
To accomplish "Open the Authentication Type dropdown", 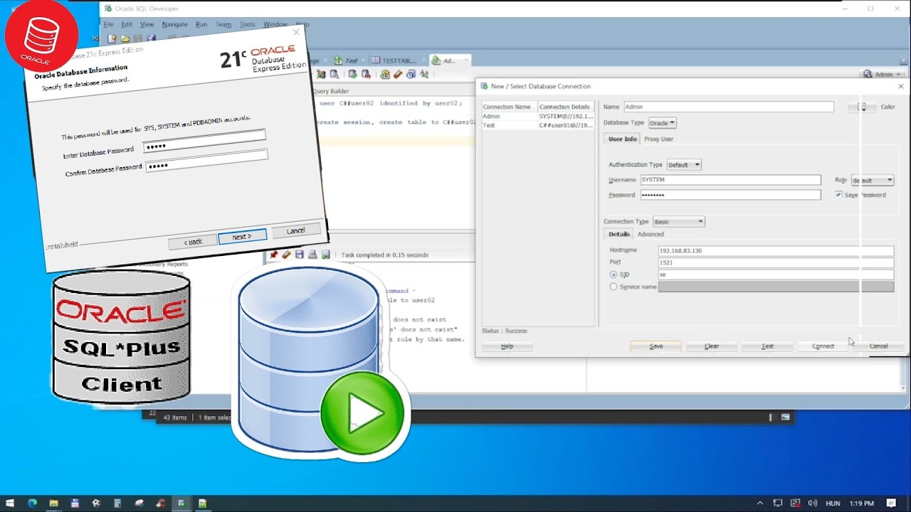I will point(684,165).
